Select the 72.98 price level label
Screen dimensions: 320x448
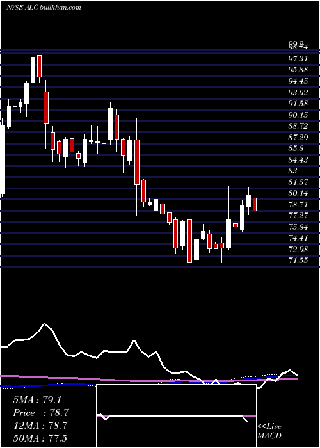point(298,250)
